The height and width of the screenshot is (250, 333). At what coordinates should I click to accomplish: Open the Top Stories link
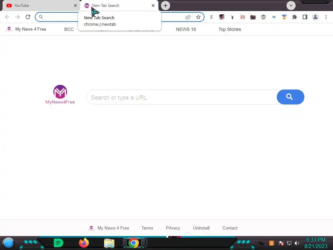point(230,29)
